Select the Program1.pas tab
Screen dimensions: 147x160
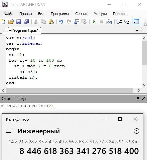(x=24, y=30)
